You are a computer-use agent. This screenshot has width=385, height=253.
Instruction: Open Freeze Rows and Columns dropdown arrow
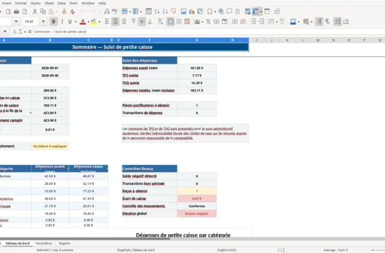(x=260, y=11)
